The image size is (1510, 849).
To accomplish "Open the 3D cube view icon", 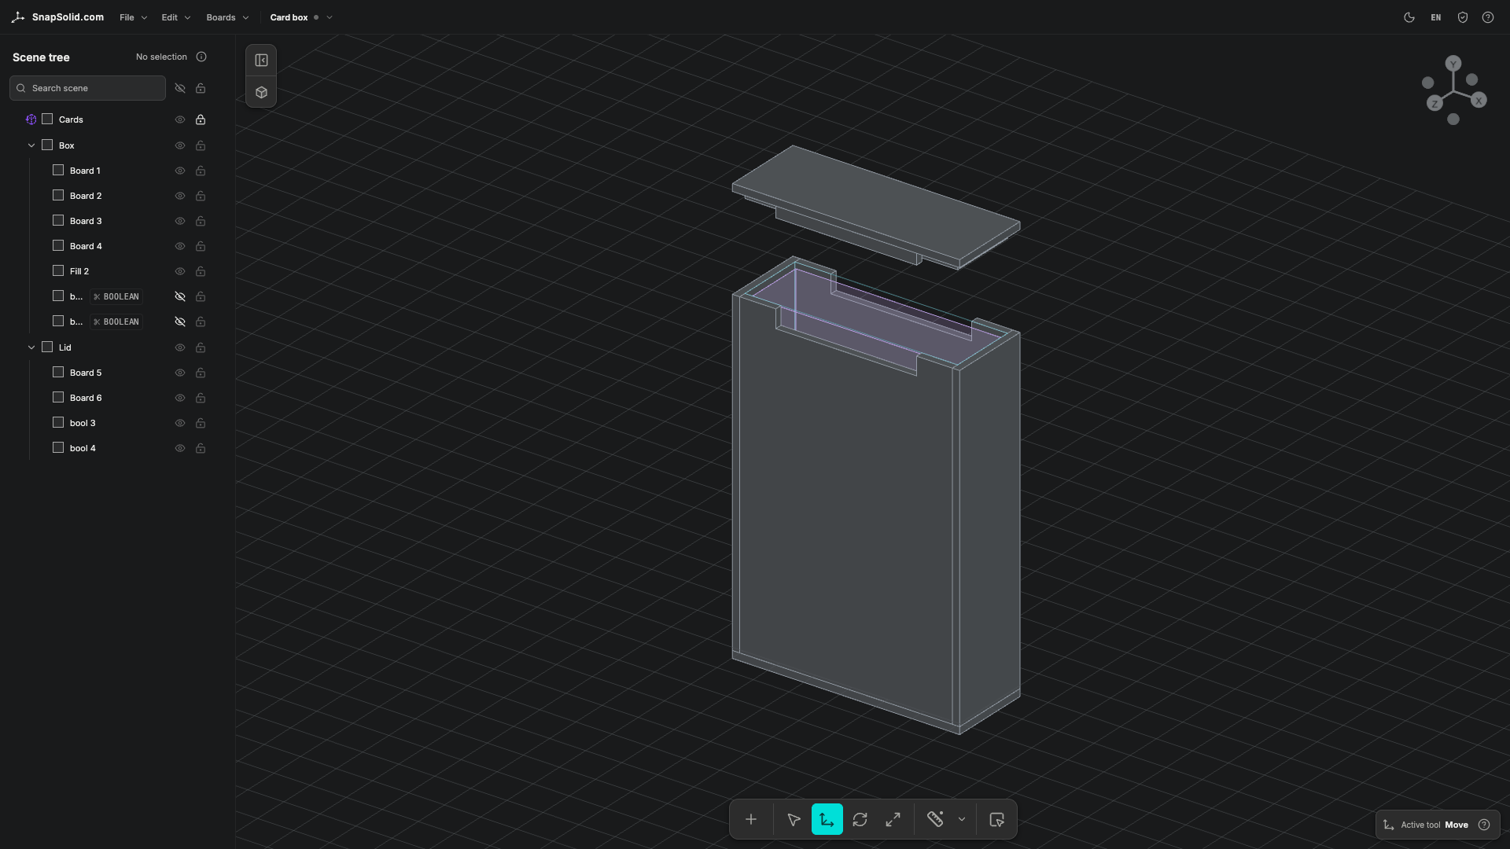I will pyautogui.click(x=261, y=93).
